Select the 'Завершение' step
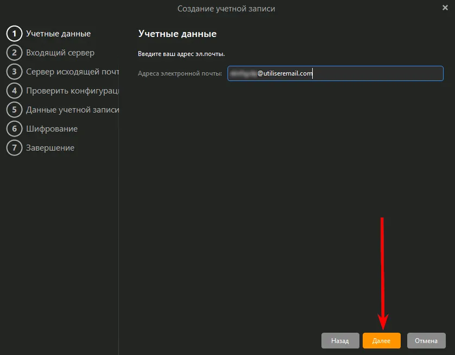Image resolution: width=455 pixels, height=355 pixels. 50,148
